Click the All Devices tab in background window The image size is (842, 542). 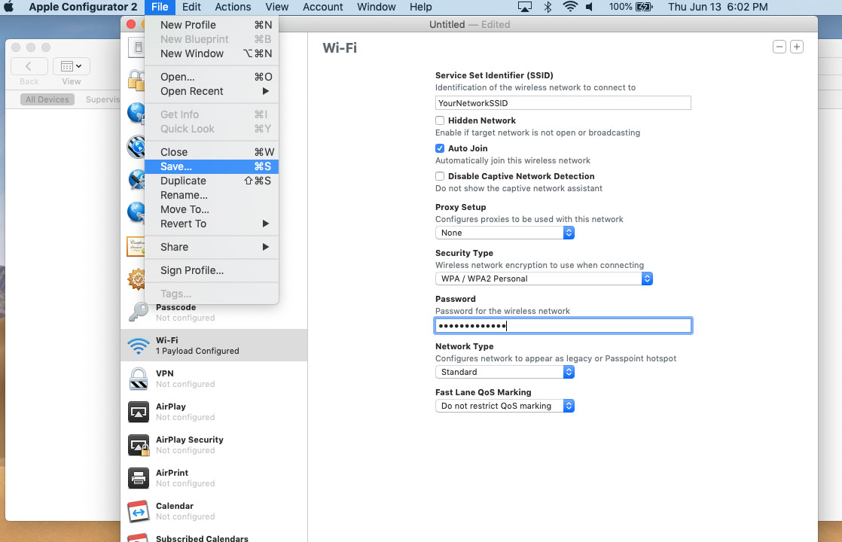[47, 99]
